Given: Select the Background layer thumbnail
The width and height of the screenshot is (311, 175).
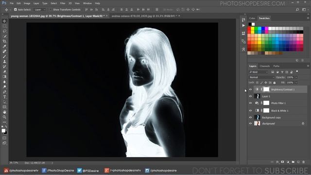Looking at the screenshot, I should pos(257,123).
